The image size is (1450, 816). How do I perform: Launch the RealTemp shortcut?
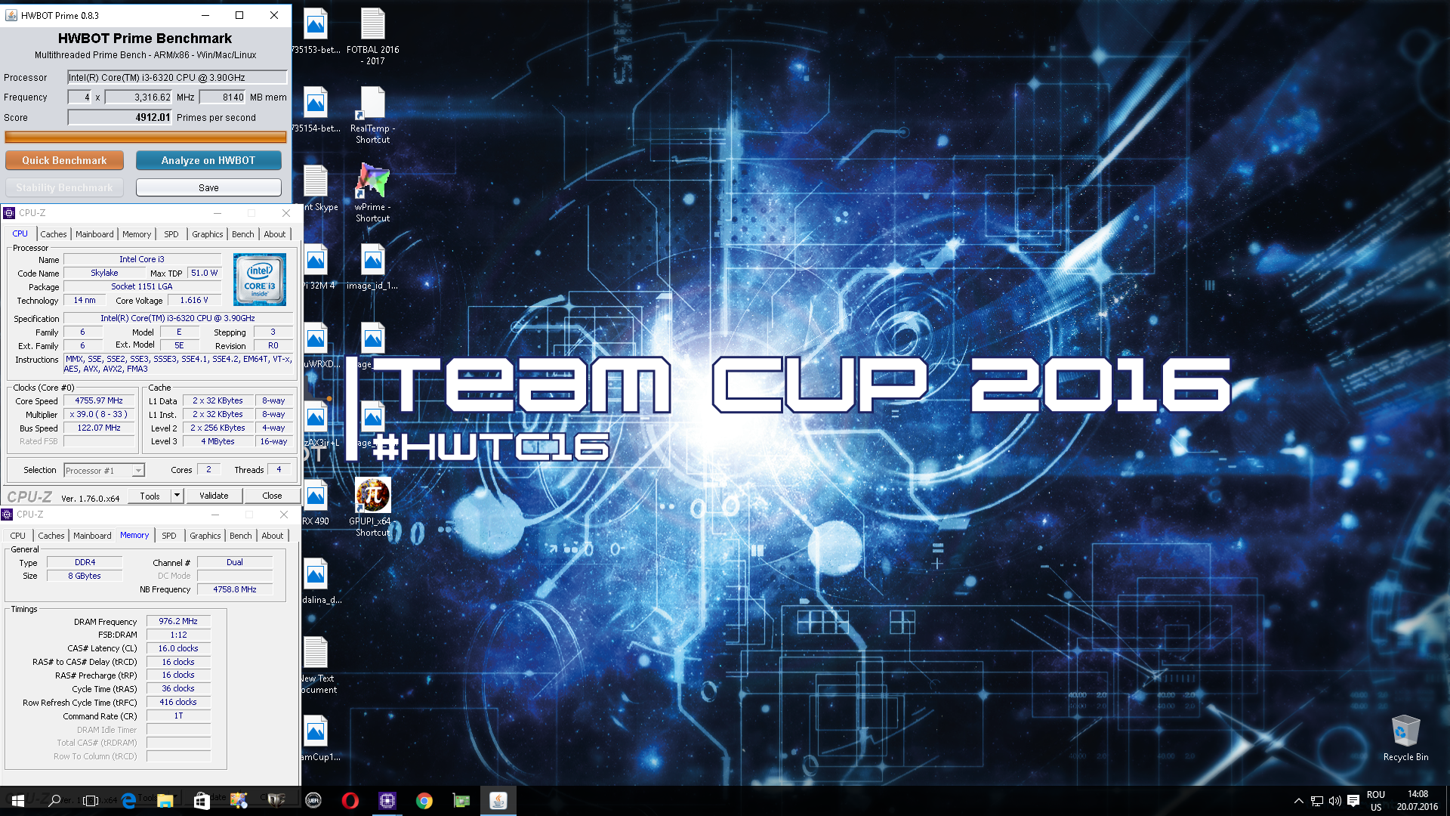pyautogui.click(x=372, y=115)
